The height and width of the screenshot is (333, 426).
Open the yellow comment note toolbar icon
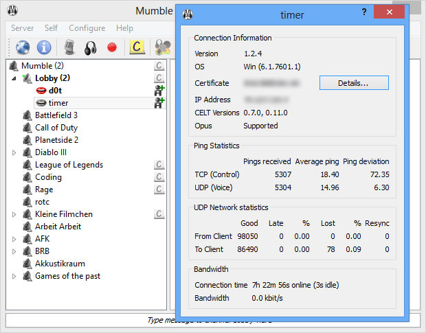tap(137, 47)
